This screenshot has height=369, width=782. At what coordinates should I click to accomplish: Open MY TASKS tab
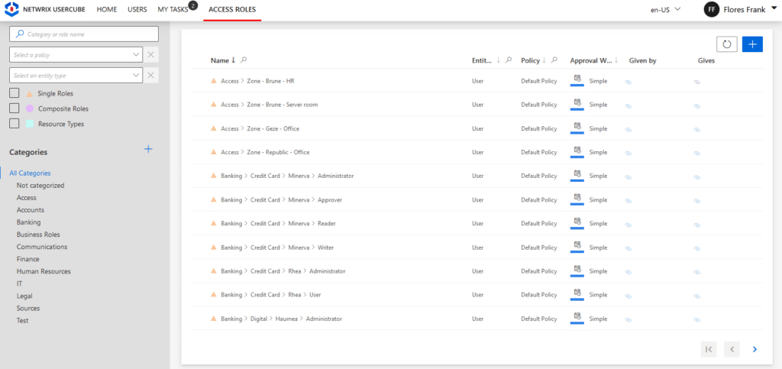pos(173,9)
